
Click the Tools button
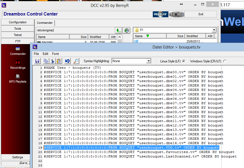point(17,29)
